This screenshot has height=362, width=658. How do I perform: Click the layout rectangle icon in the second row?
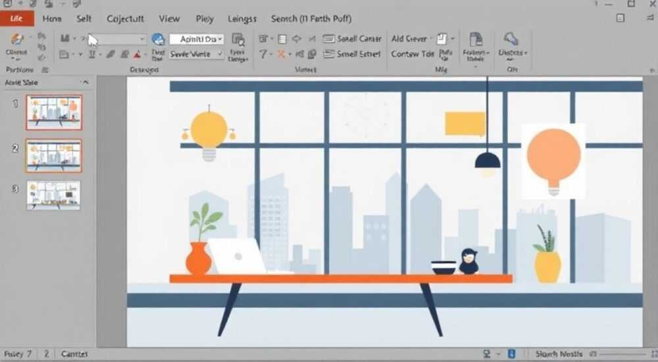click(x=64, y=55)
